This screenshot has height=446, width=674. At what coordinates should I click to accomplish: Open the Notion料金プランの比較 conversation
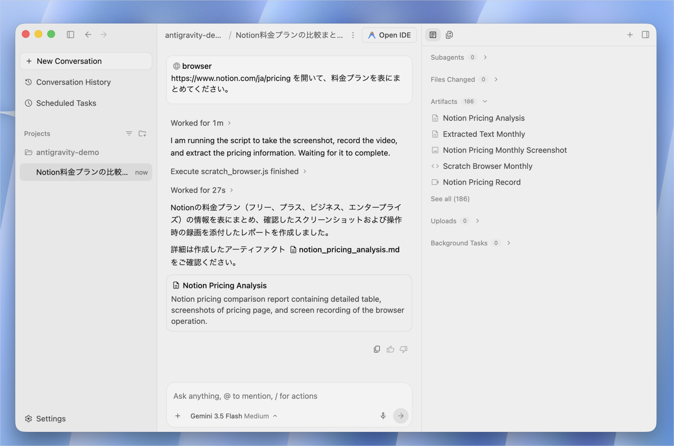(x=86, y=172)
